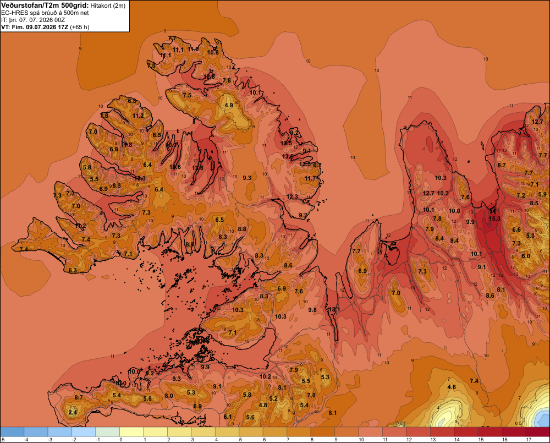The image size is (550, 443).
Task: Click the '9.8' temperature value on the map
Action: click(x=312, y=310)
